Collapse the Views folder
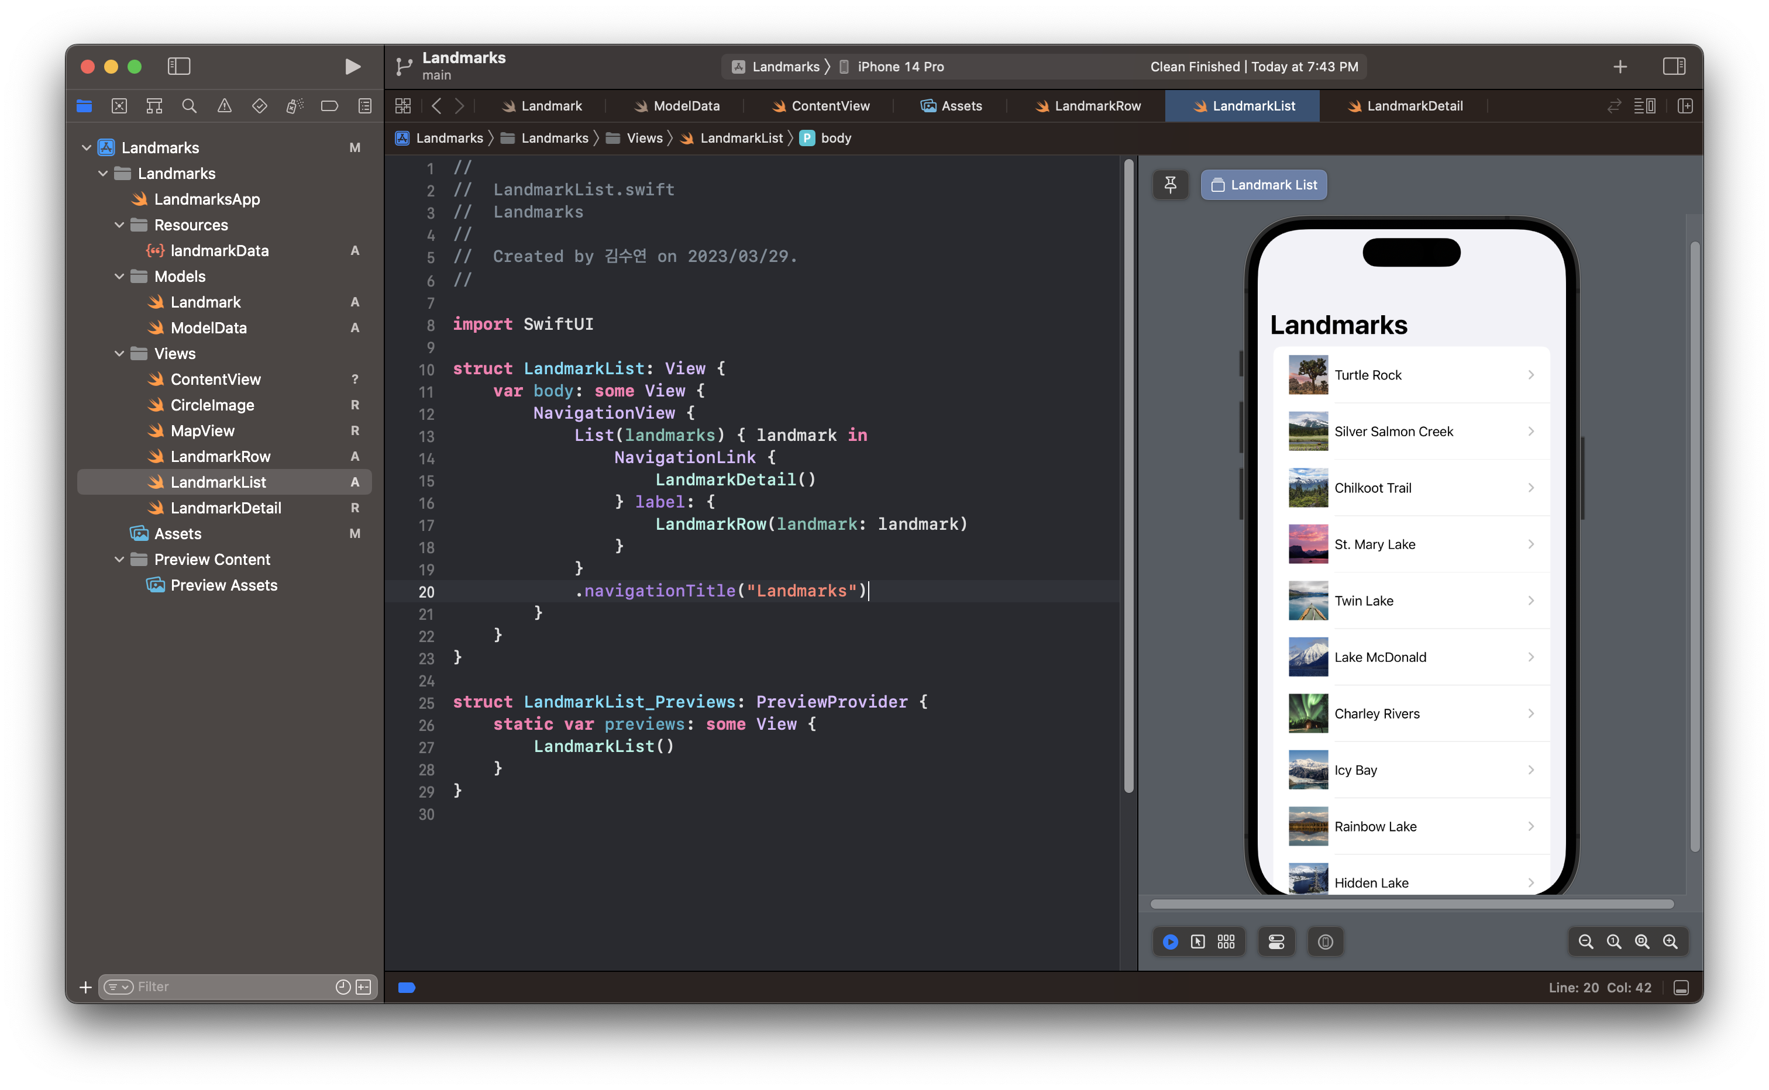Screen dimensions: 1769x1090 pyautogui.click(x=120, y=353)
